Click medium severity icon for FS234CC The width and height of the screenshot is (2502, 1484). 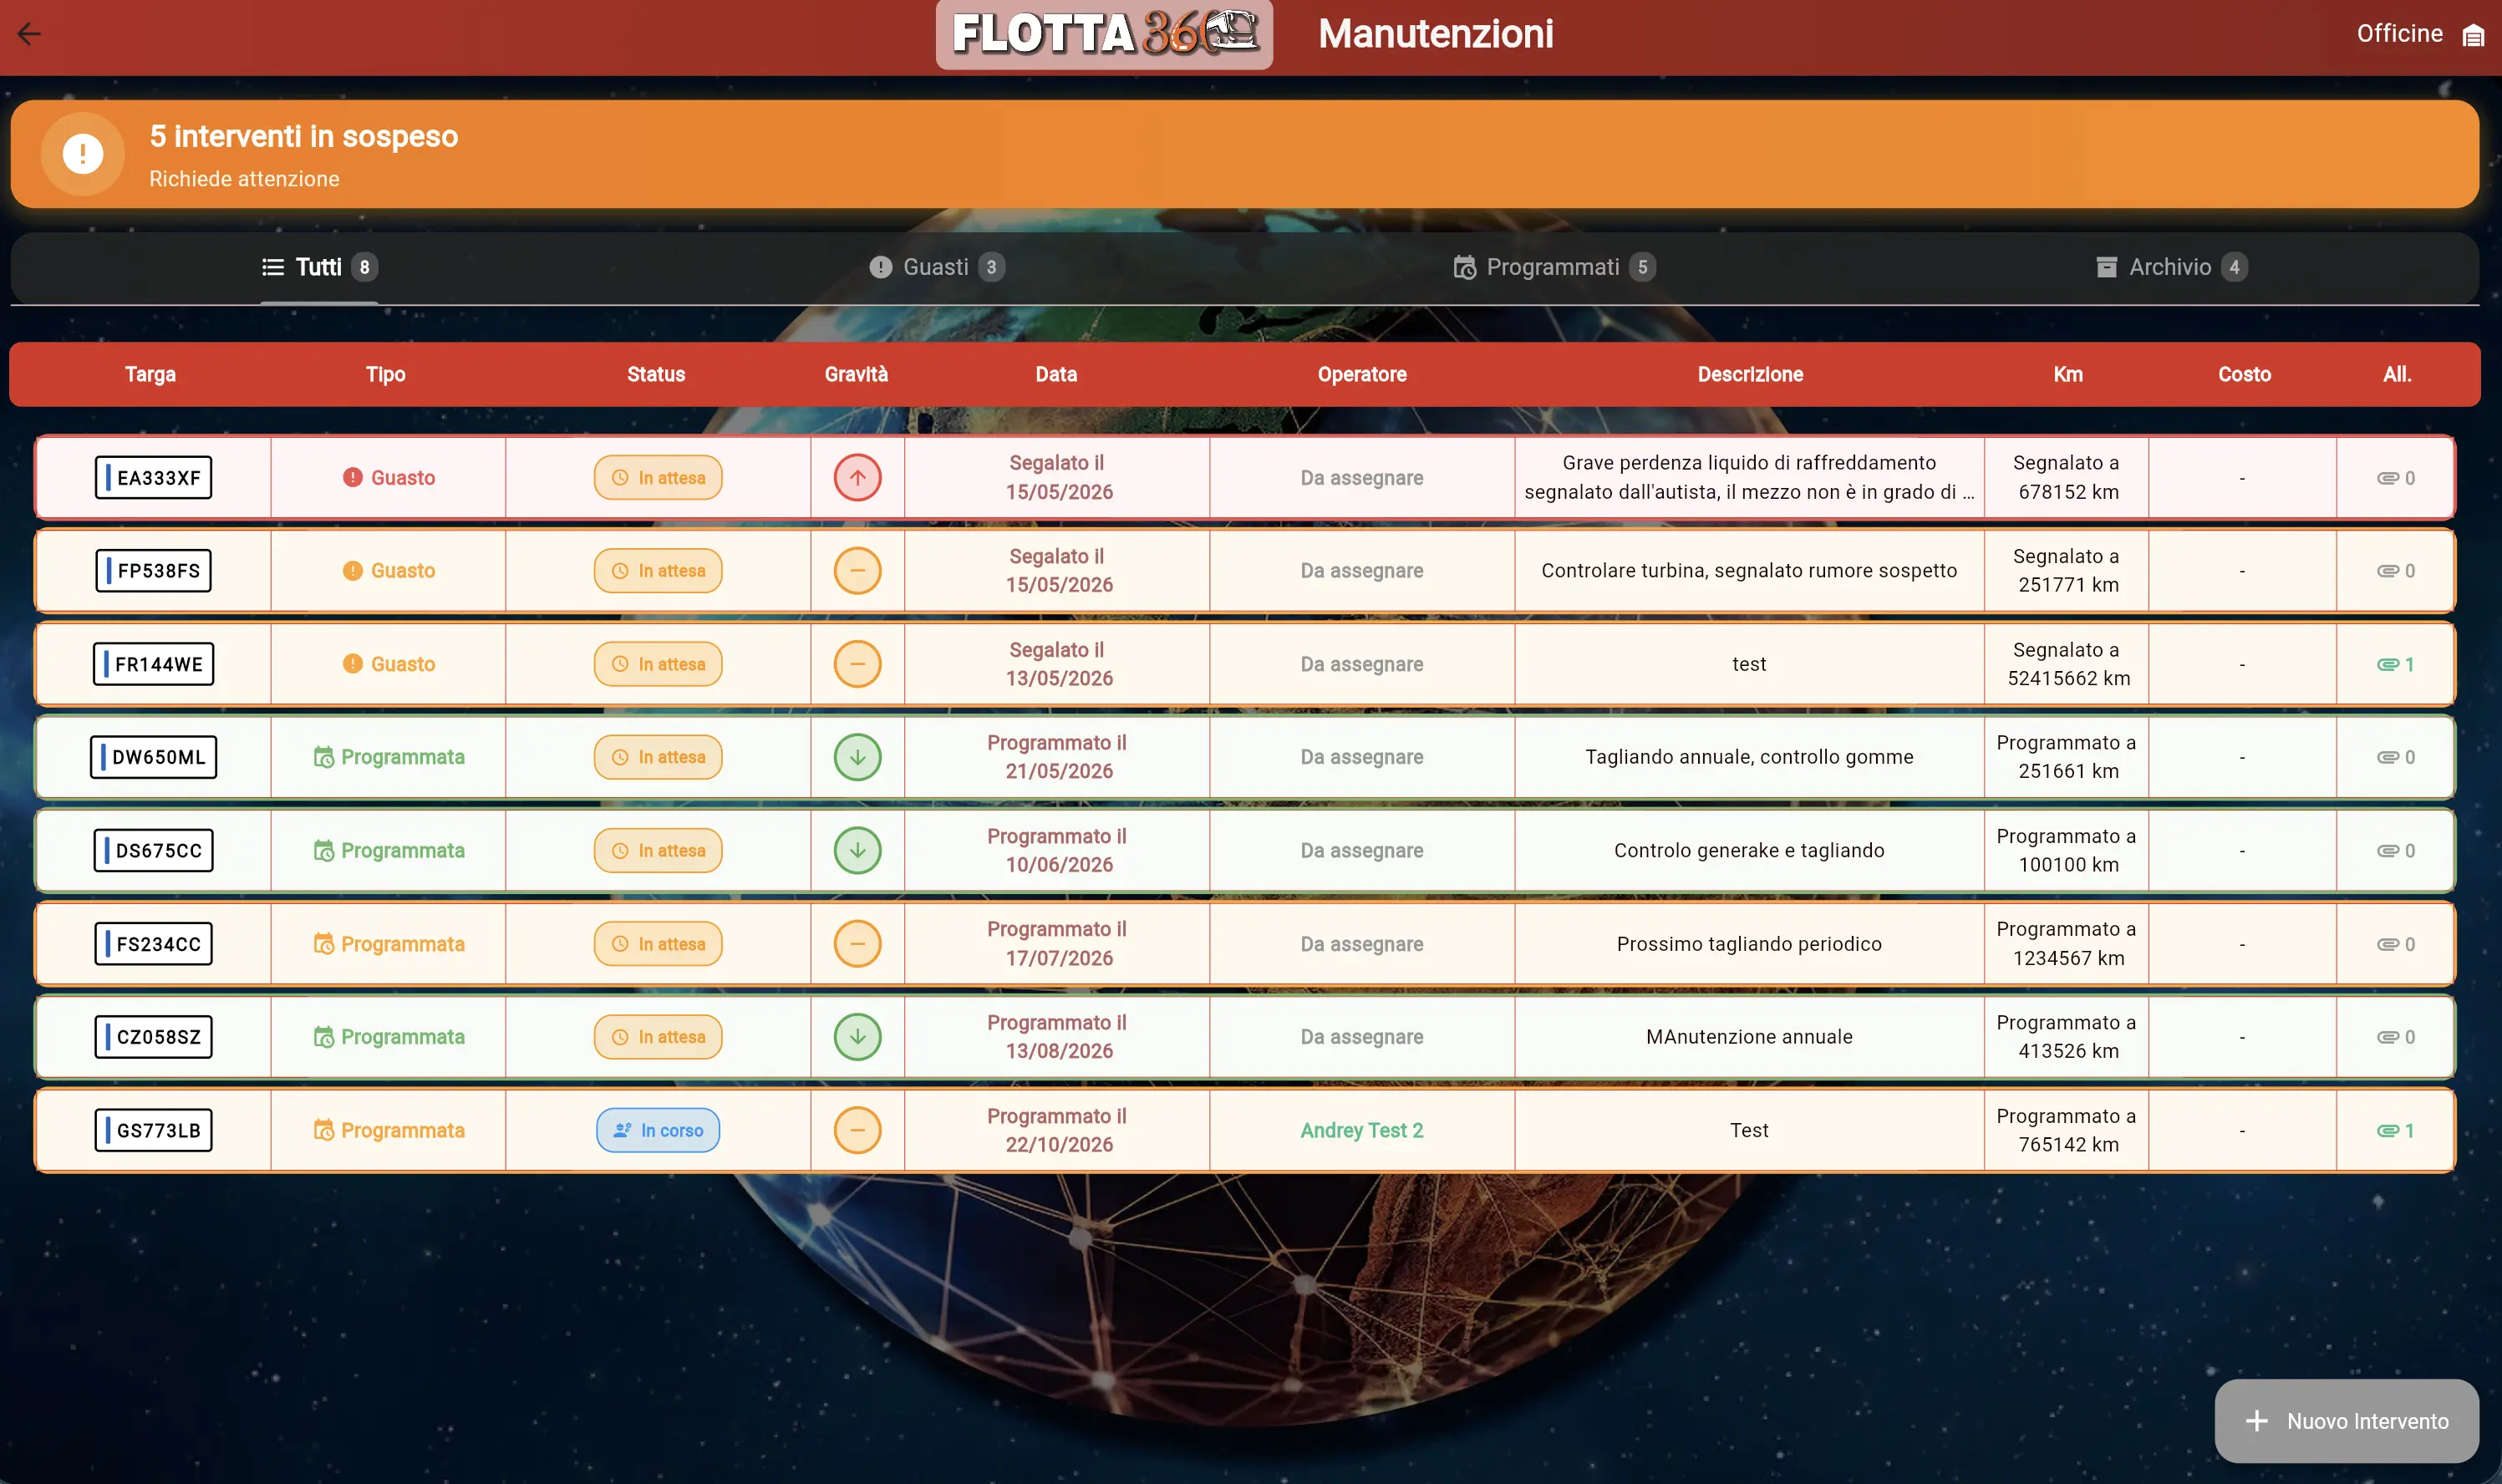point(857,944)
